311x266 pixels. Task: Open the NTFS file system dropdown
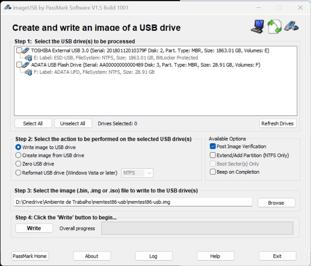click(x=137, y=173)
